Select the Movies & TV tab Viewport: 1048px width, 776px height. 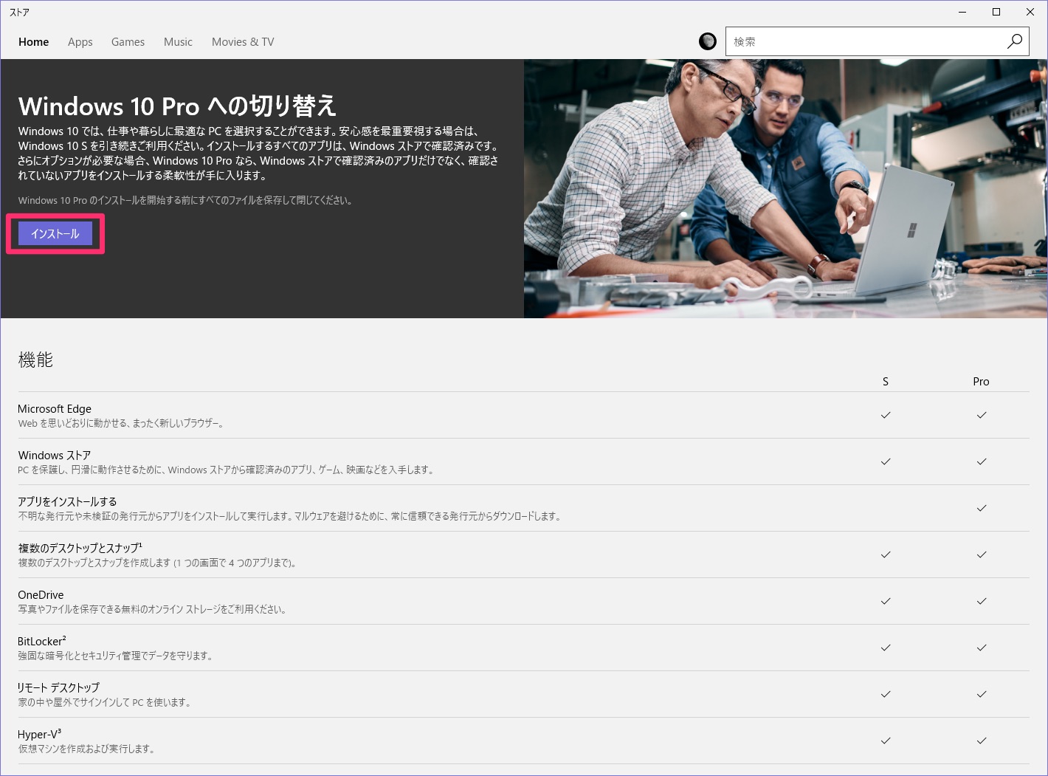(243, 42)
